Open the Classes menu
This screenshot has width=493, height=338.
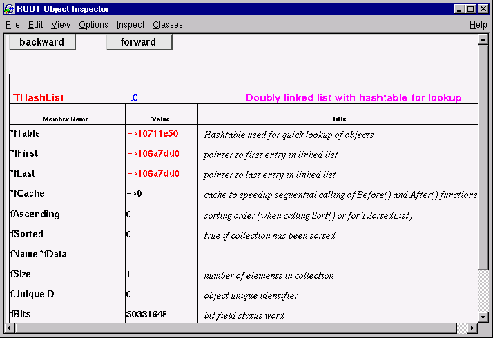168,25
